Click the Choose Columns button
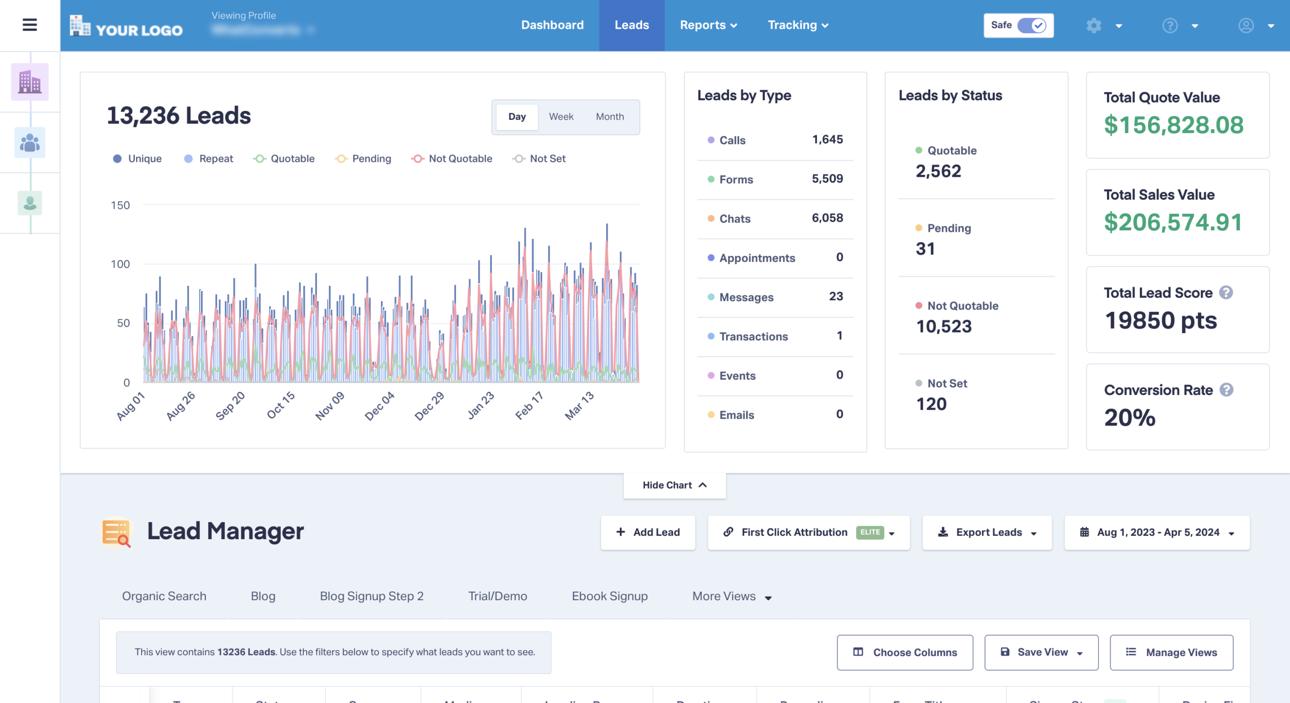 905,652
